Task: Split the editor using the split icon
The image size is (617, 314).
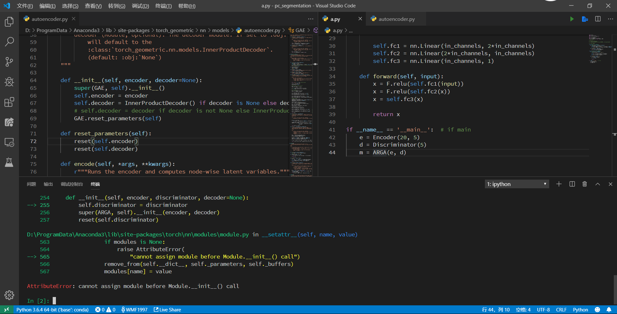Action: 598,19
